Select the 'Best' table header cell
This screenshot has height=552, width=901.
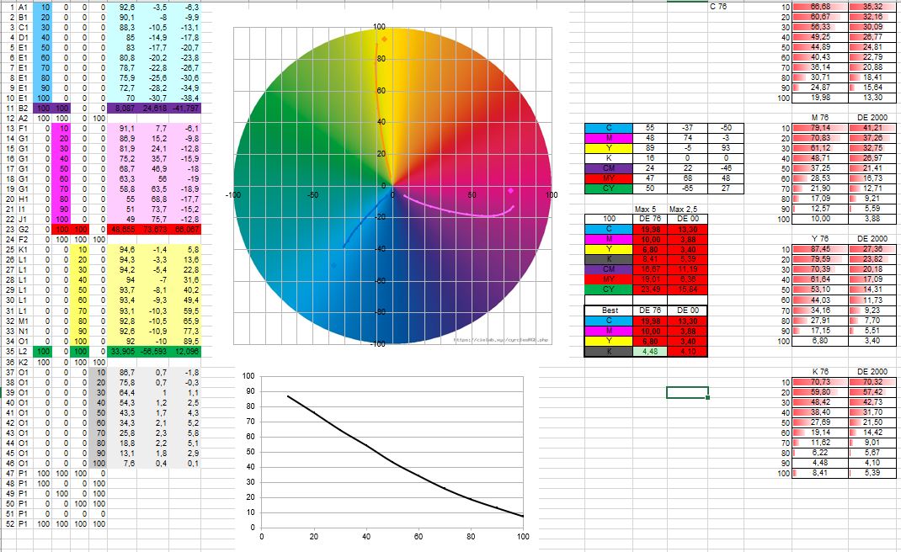pos(609,310)
